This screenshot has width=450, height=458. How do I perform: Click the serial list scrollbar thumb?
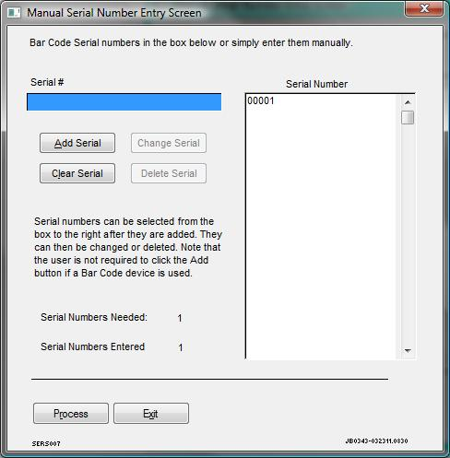408,118
